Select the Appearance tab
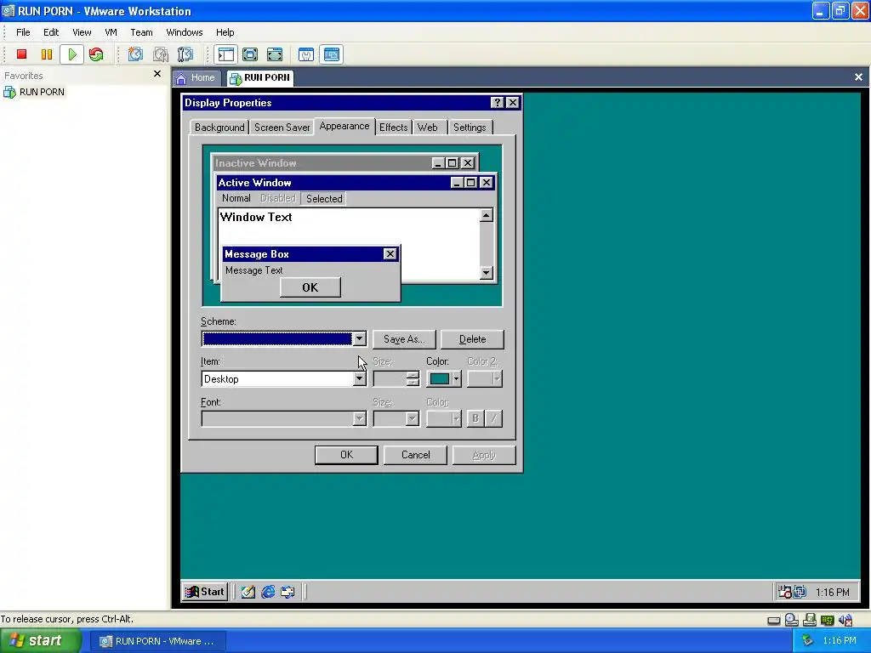The image size is (871, 653). tap(344, 126)
